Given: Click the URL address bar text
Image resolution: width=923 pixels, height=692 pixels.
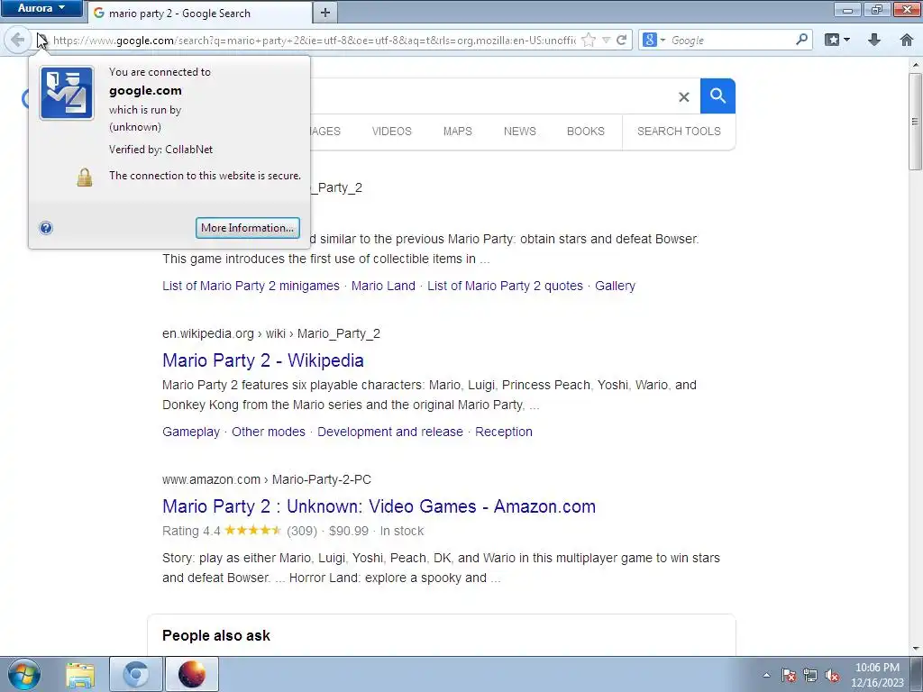Looking at the screenshot, I should [x=315, y=40].
